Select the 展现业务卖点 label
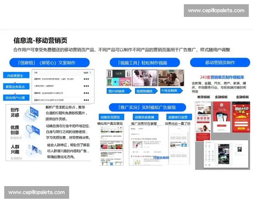 [x=16, y=86]
